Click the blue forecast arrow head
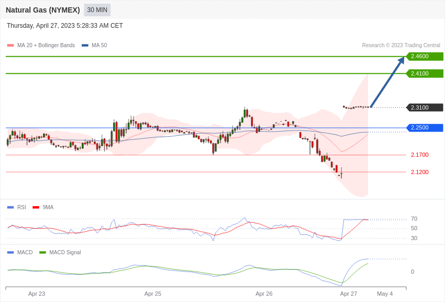 (402, 61)
